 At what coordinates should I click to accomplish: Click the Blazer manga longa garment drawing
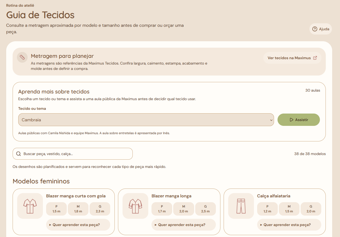click(x=135, y=206)
